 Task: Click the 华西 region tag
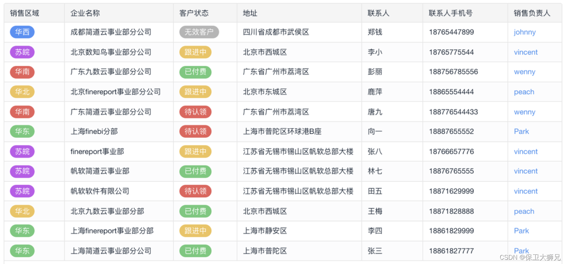click(22, 32)
